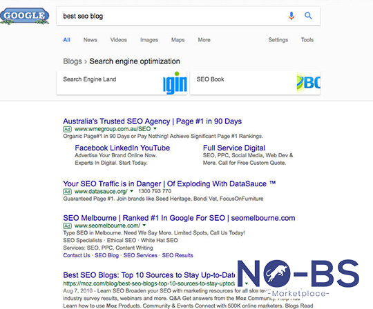Click the Ad badge beside datasauce.org

(67, 192)
